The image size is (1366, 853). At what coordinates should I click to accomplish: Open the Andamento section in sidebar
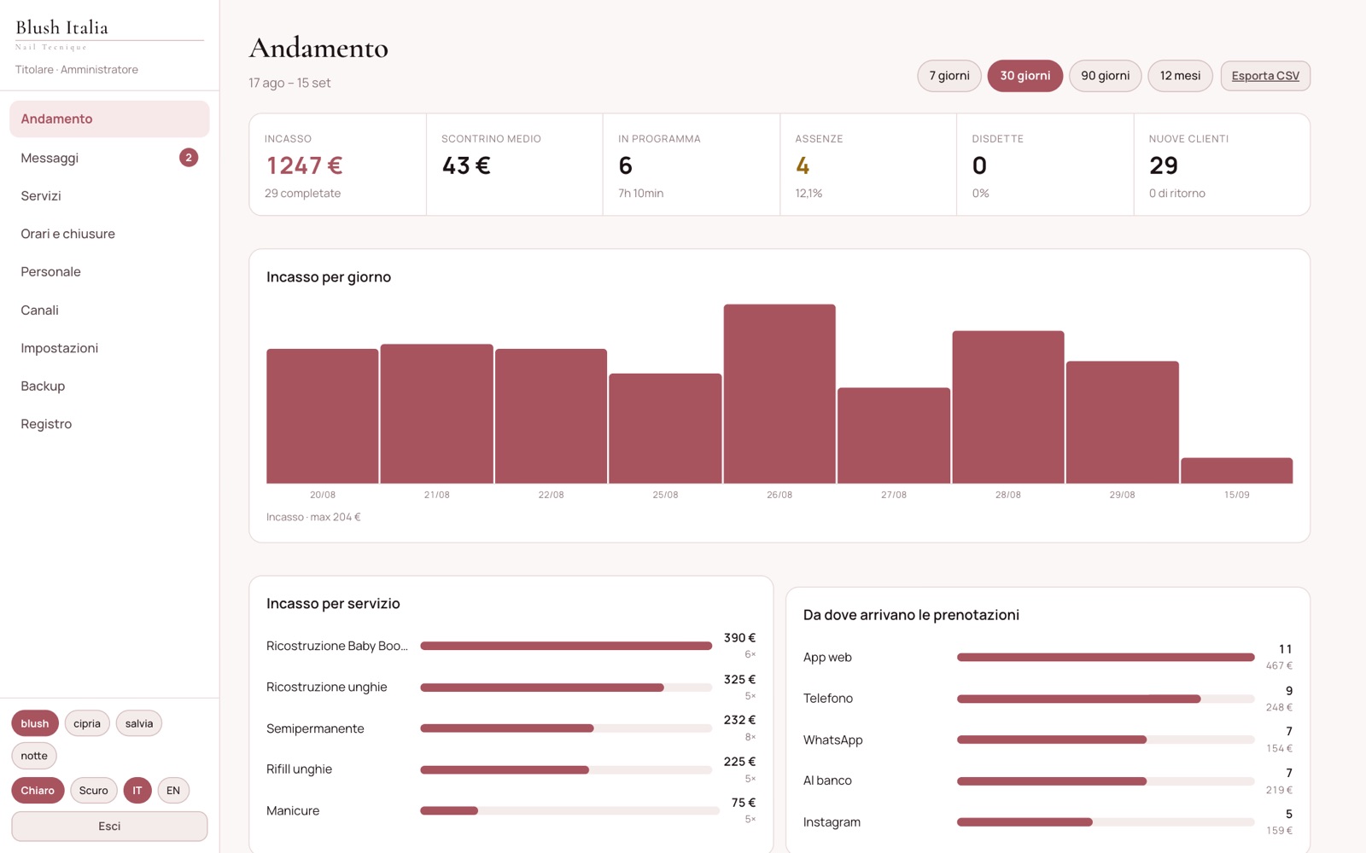pos(109,119)
